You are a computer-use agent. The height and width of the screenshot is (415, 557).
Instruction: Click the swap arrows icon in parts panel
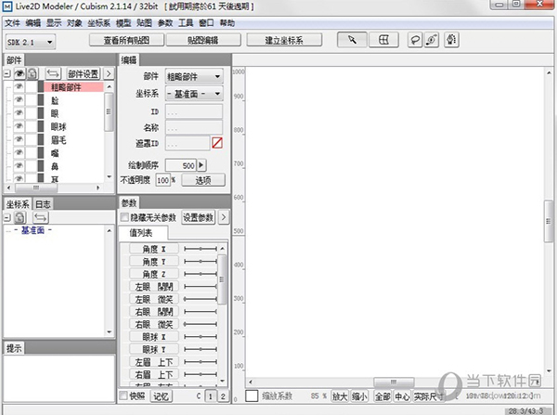[x=53, y=73]
